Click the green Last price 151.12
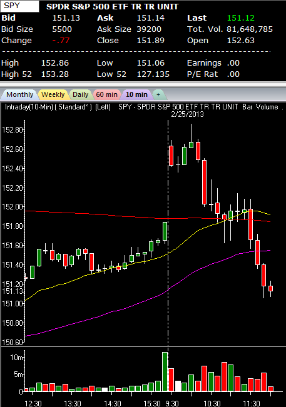The width and height of the screenshot is (286, 407). pos(241,18)
